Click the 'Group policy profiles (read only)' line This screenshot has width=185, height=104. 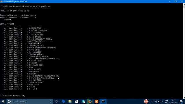click(18, 15)
